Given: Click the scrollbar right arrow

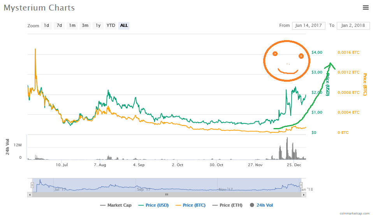Looking at the screenshot, I should (304, 195).
